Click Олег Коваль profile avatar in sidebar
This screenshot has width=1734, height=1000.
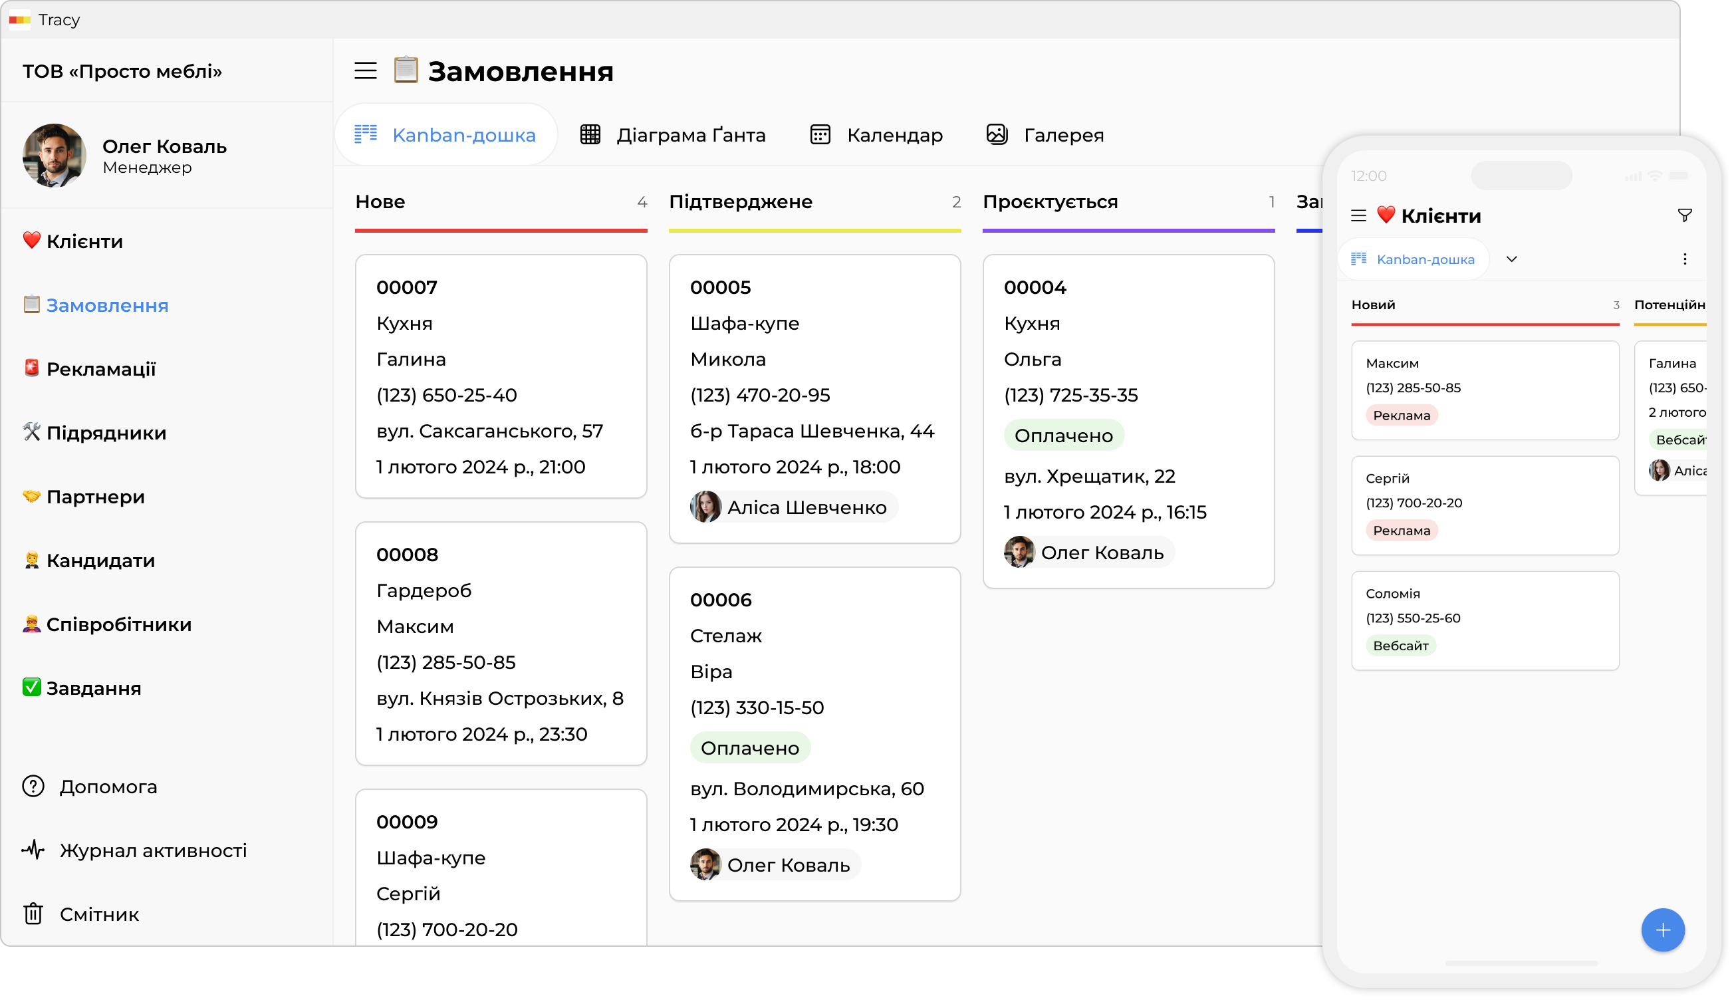coord(55,155)
